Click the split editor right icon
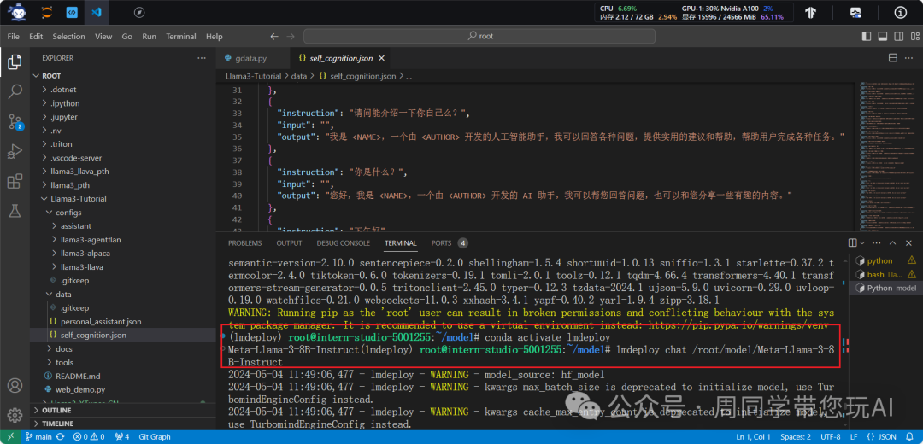This screenshot has height=444, width=923. [893, 58]
